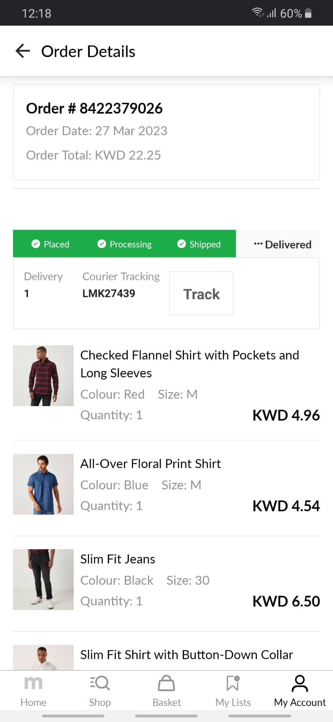
Task: Select the Delivered status step
Action: tap(283, 244)
